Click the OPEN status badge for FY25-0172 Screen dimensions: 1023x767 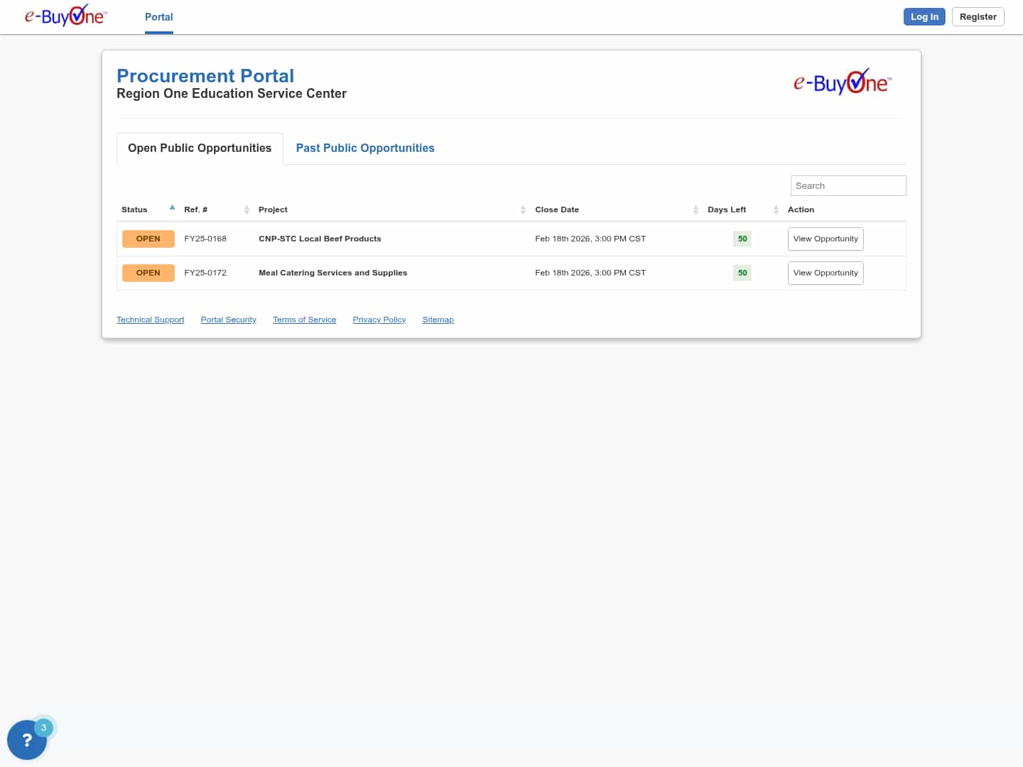click(148, 273)
